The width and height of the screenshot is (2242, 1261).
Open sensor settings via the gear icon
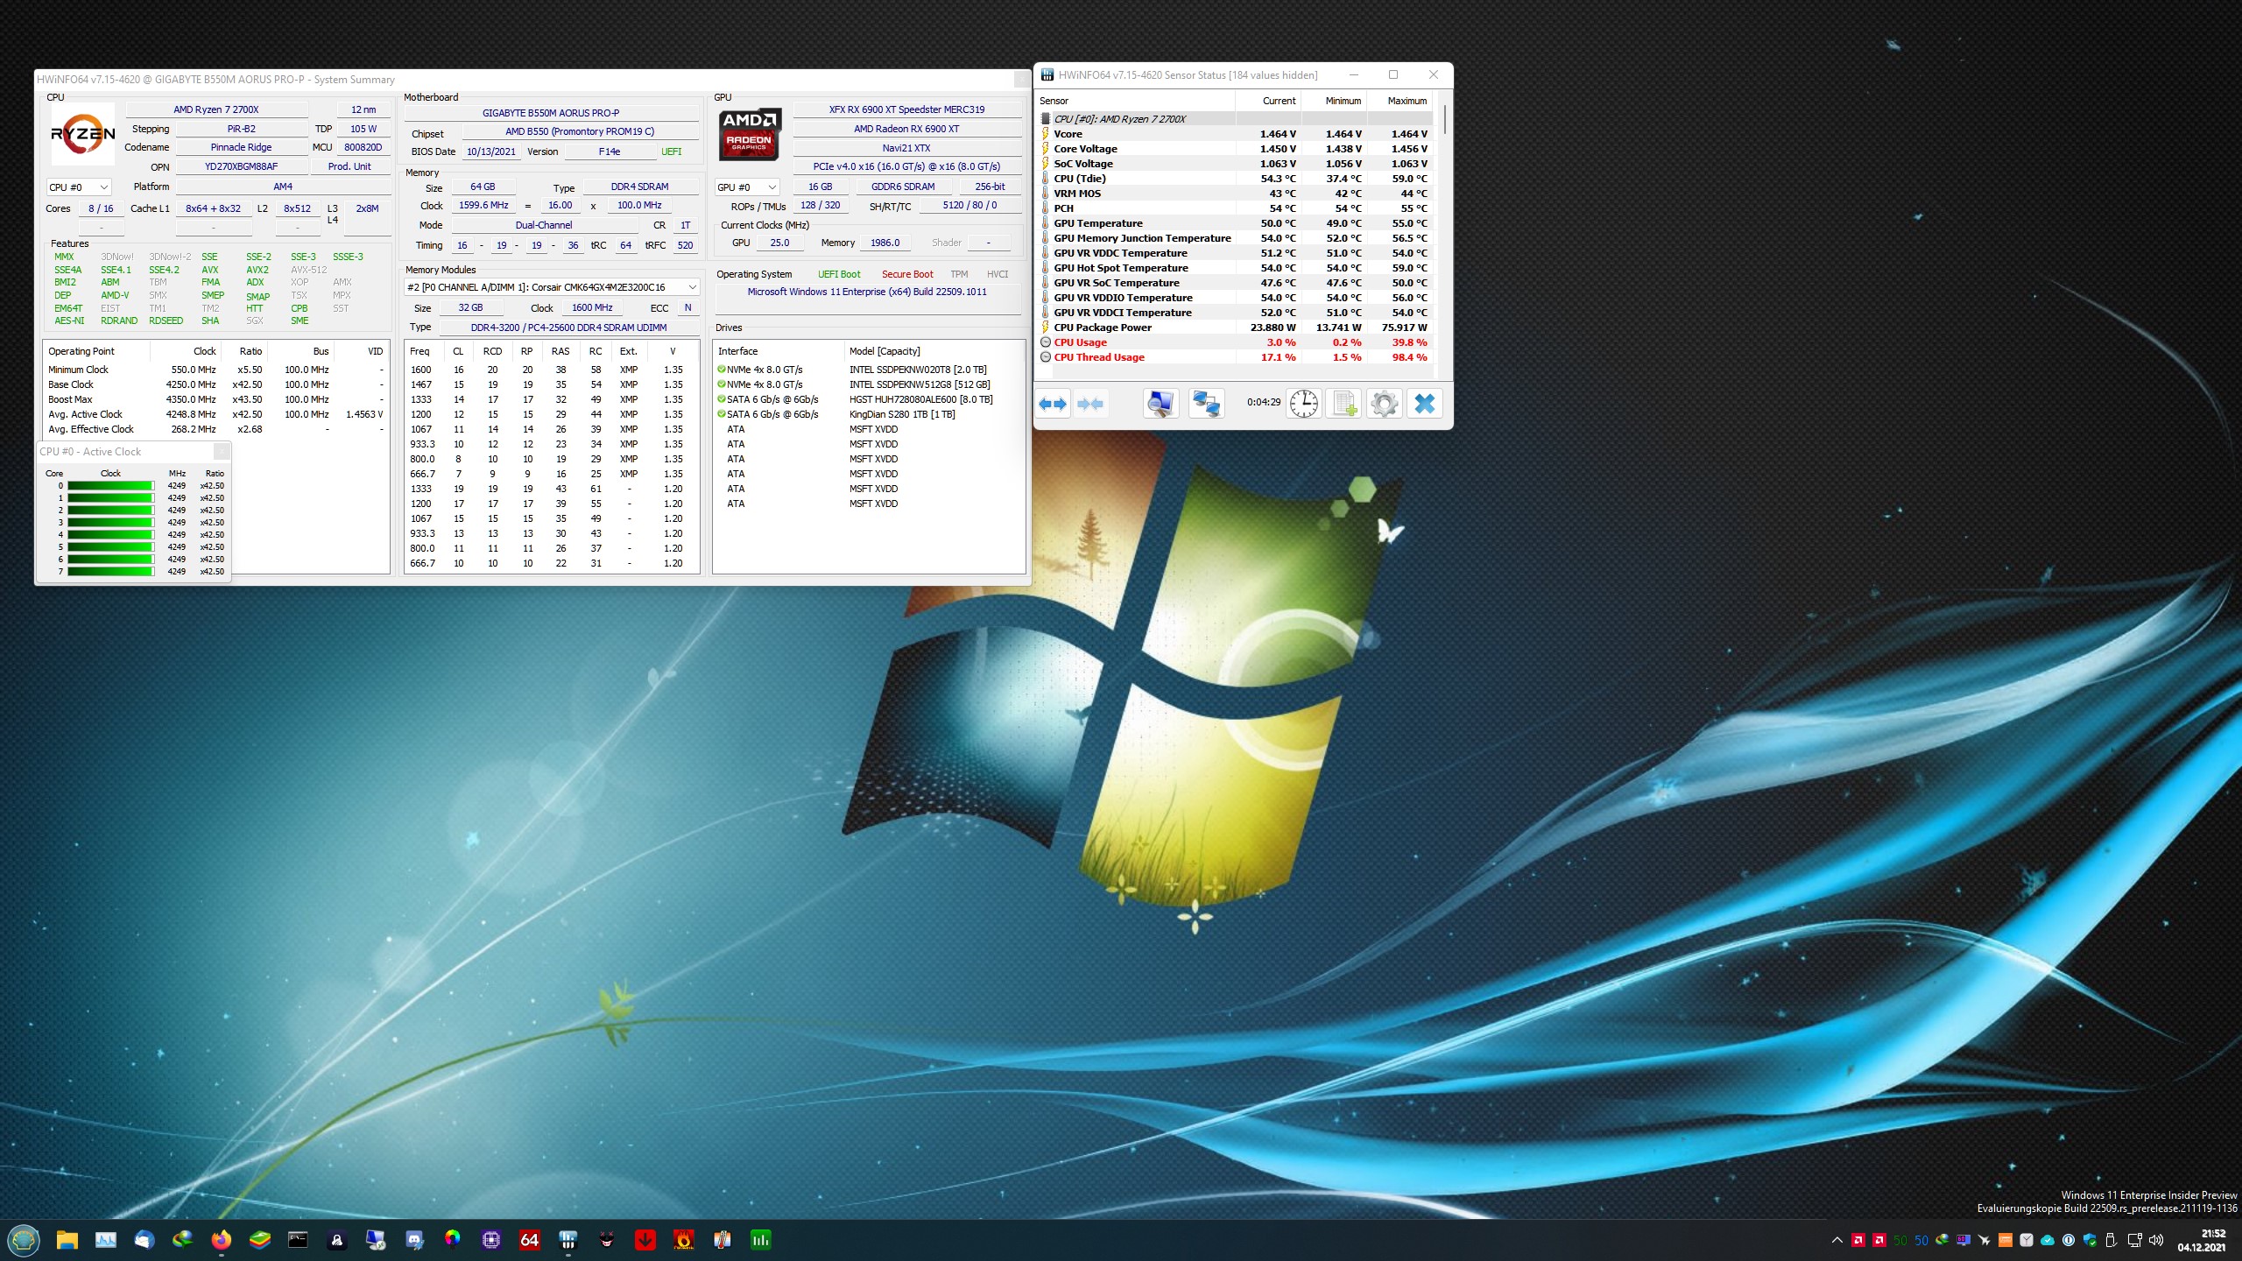tap(1384, 404)
